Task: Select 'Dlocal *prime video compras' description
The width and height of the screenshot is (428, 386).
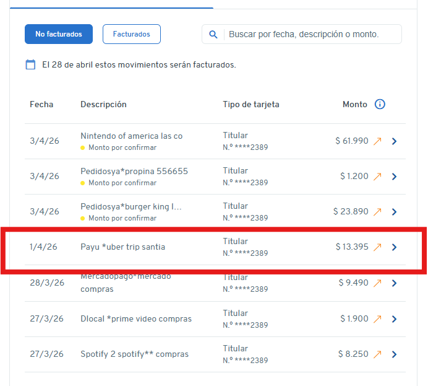Action: pyautogui.click(x=136, y=318)
